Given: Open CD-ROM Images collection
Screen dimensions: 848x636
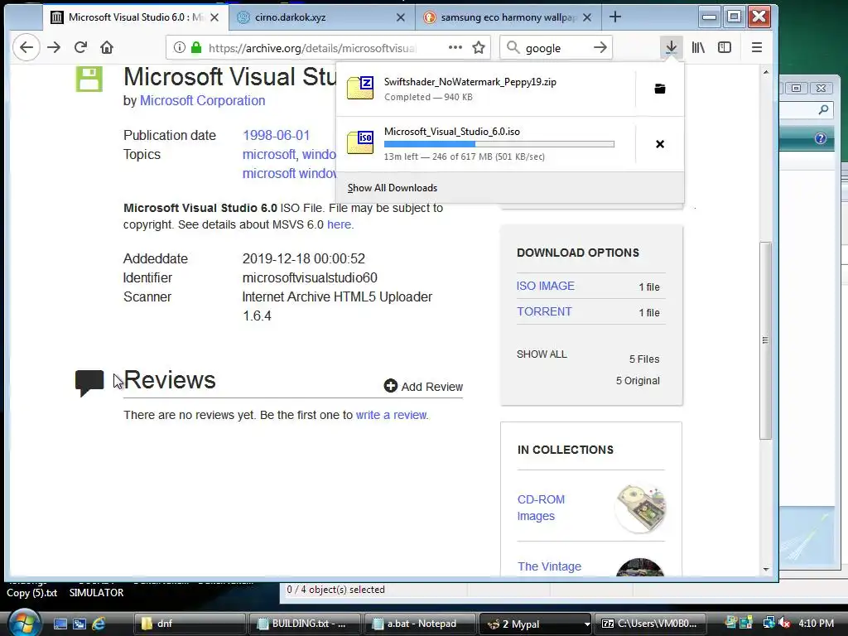Looking at the screenshot, I should tap(541, 508).
